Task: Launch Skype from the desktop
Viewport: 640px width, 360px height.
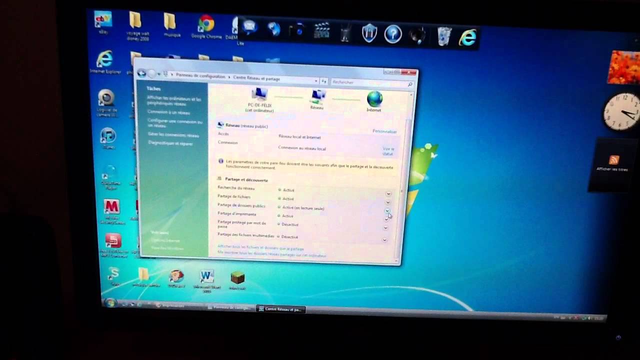Action: coord(114,276)
